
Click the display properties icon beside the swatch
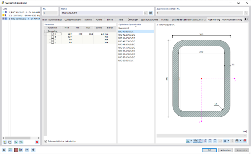21,150
